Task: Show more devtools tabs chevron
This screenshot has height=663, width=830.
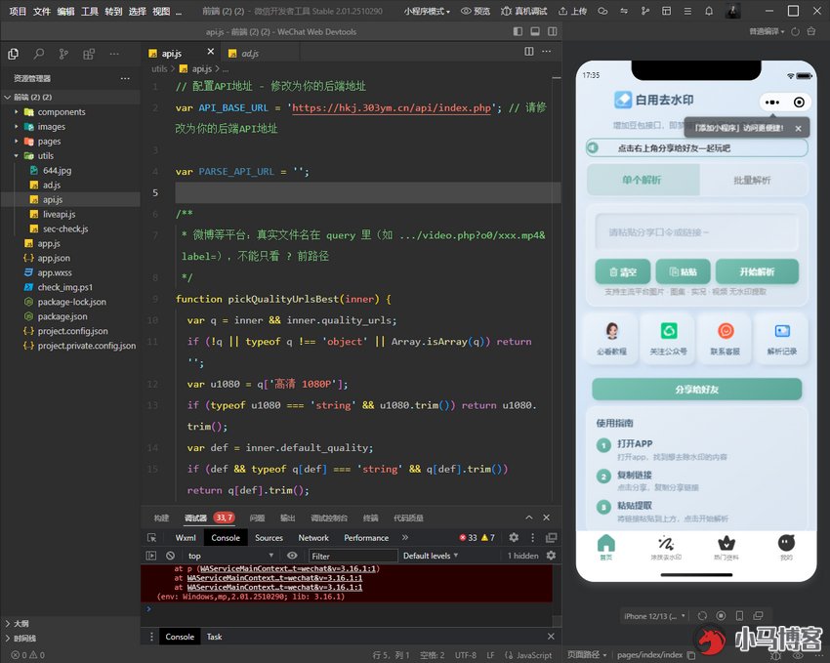Action: click(405, 538)
